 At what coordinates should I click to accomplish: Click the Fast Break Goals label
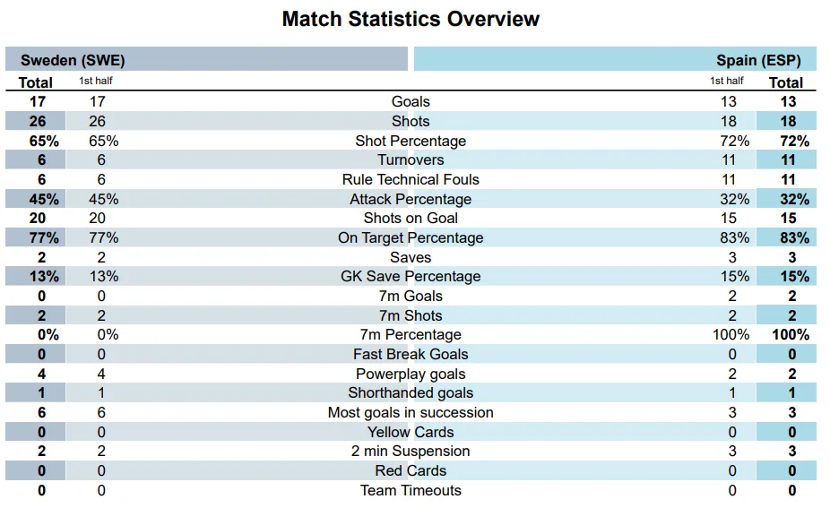click(411, 354)
